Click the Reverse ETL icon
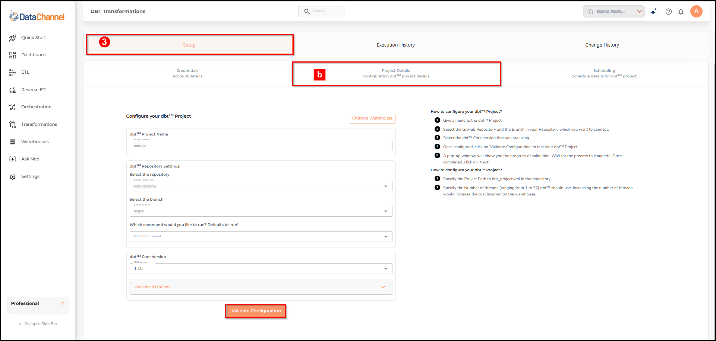 [13, 90]
